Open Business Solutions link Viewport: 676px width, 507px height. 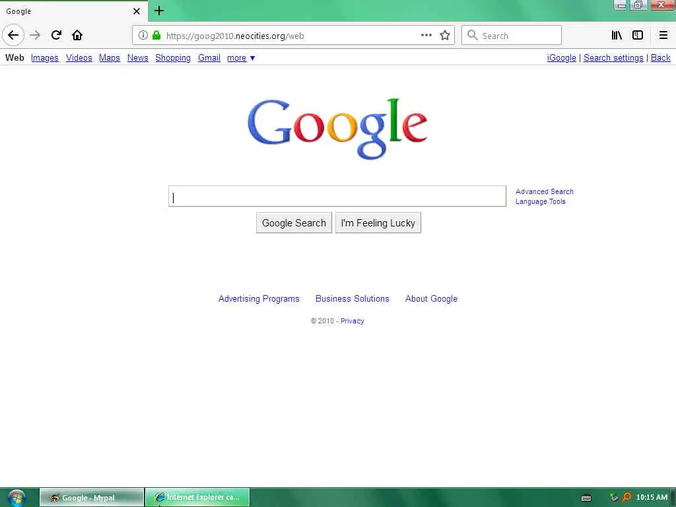(353, 299)
